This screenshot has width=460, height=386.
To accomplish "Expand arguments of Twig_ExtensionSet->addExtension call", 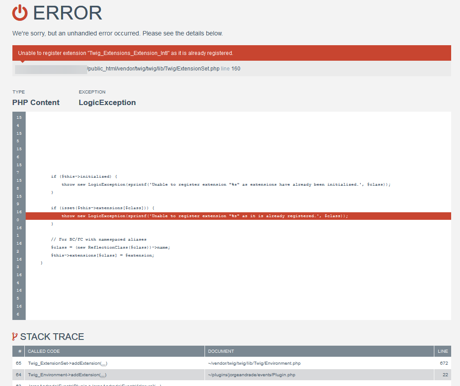I will tap(103, 363).
